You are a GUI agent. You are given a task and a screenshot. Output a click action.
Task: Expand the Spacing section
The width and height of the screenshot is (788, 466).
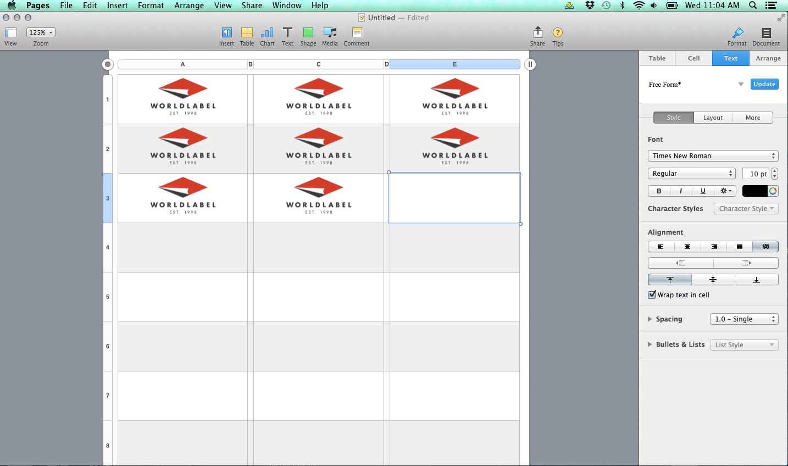tap(650, 319)
